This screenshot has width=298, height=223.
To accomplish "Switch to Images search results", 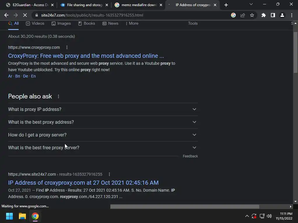I will click(x=61, y=23).
